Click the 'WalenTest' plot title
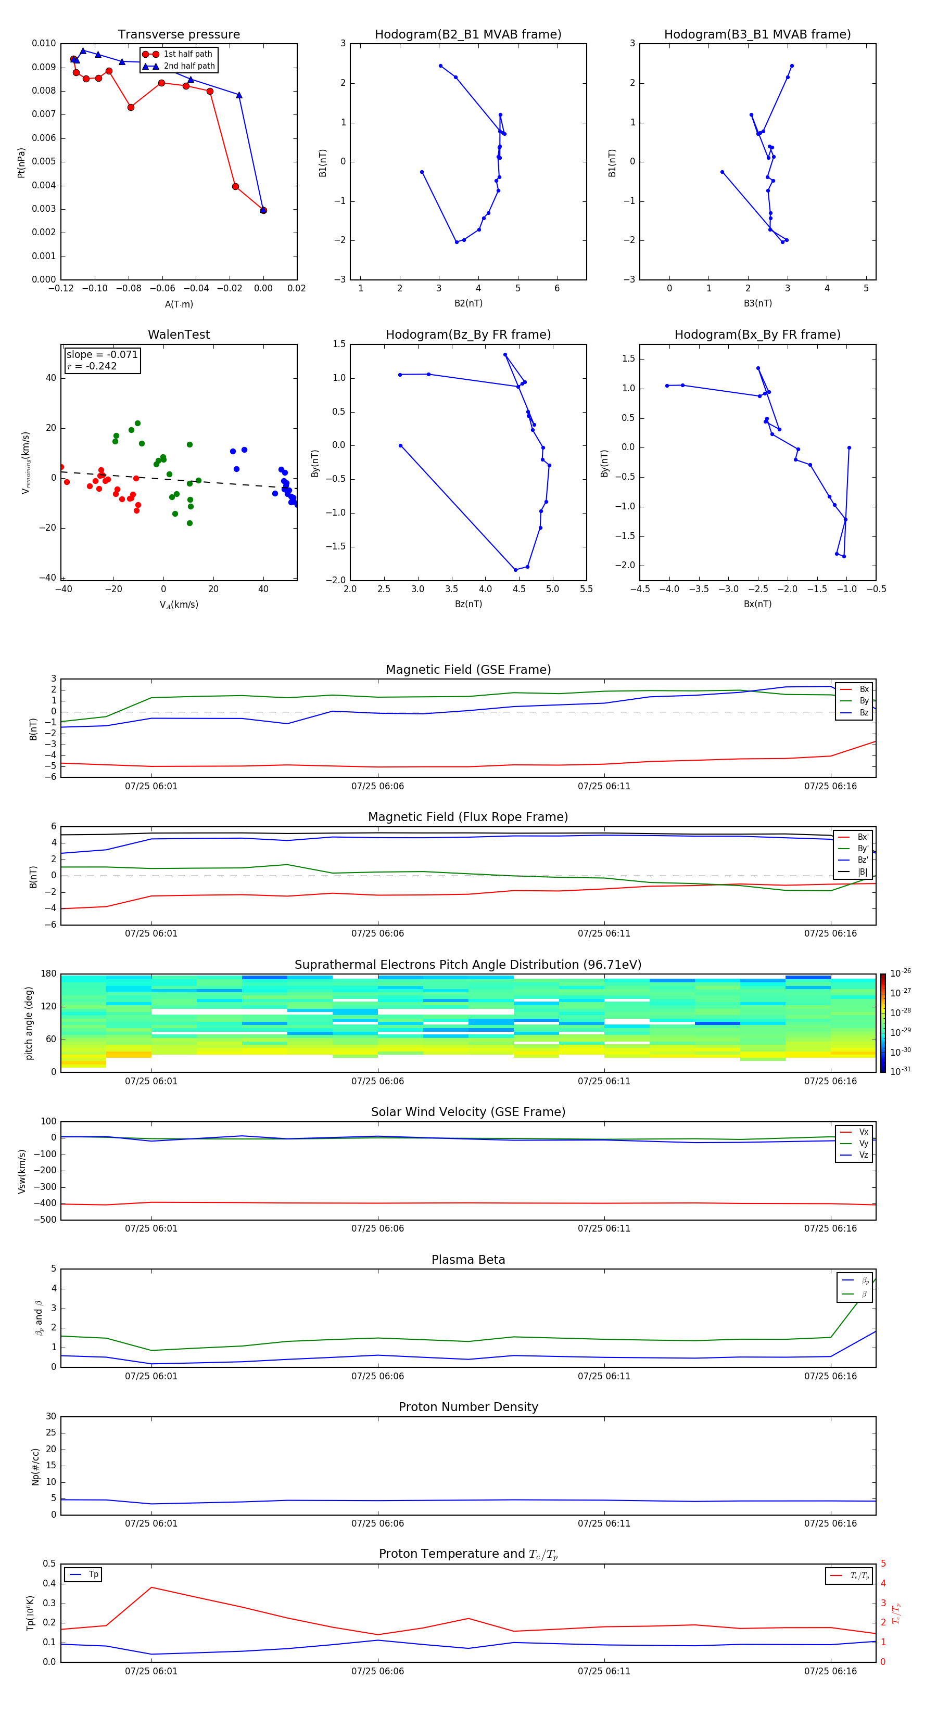Screen dimensions: 937x1717 (179, 335)
